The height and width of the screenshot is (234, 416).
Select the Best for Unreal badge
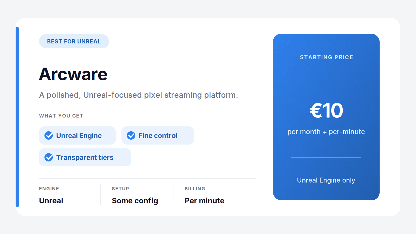[x=74, y=41]
